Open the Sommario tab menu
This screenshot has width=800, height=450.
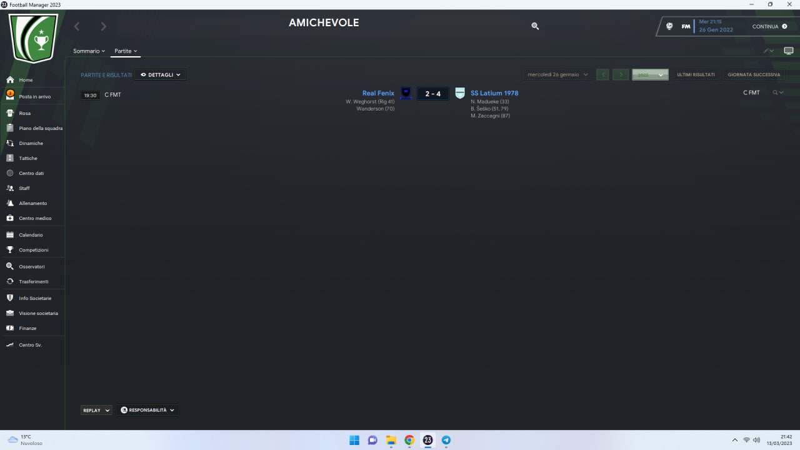click(x=89, y=51)
